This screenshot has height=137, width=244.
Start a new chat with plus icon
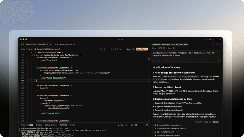[213, 44]
